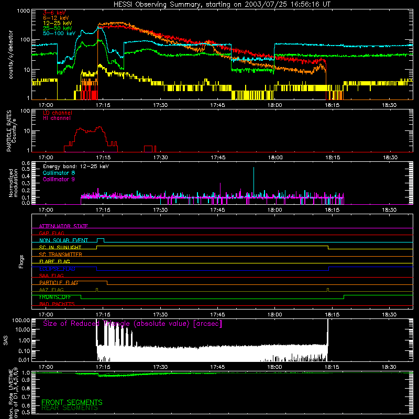Click the Size of Reduced Triangle label

pyautogui.click(x=133, y=324)
